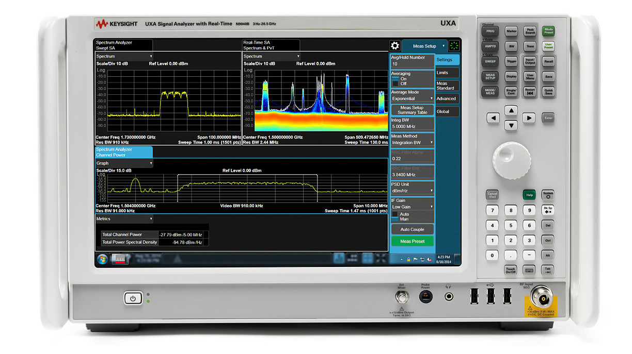
Task: Click the muted speaker tray icon
Action: (428, 259)
